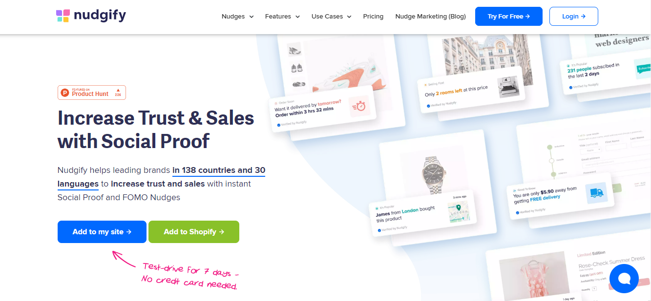
Task: Expand the Features dropdown menu
Action: click(282, 17)
